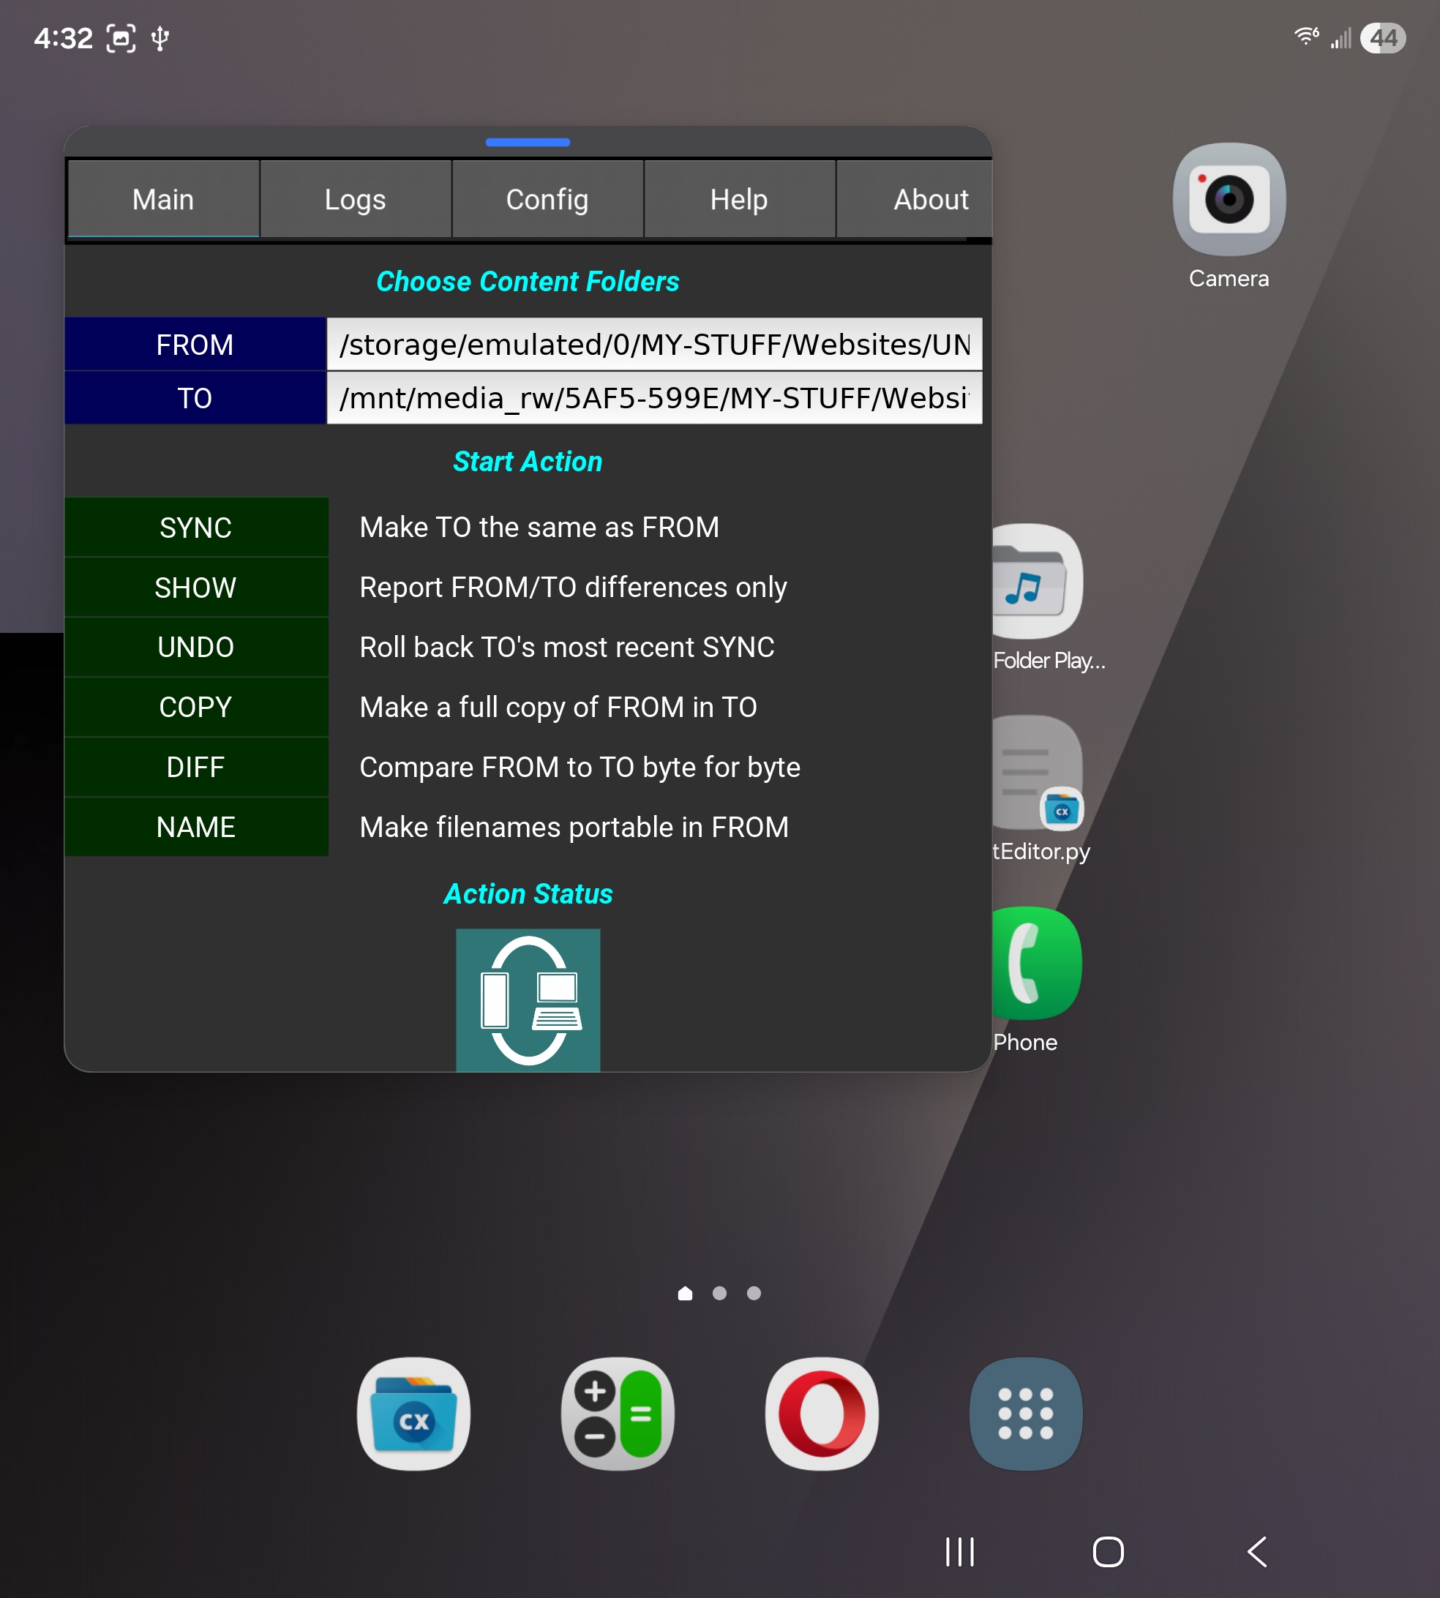Click the DIFF compare button

195,767
